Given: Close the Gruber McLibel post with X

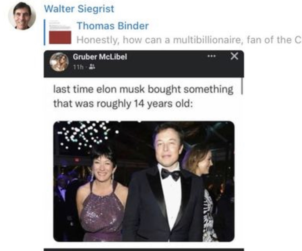Looking at the screenshot, I should 234,56.
